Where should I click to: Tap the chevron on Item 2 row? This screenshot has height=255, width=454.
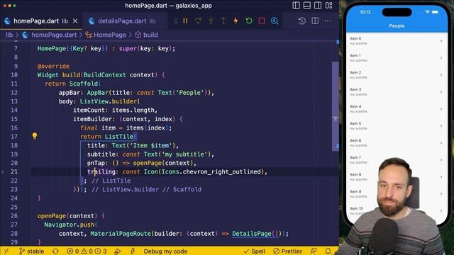(x=441, y=75)
